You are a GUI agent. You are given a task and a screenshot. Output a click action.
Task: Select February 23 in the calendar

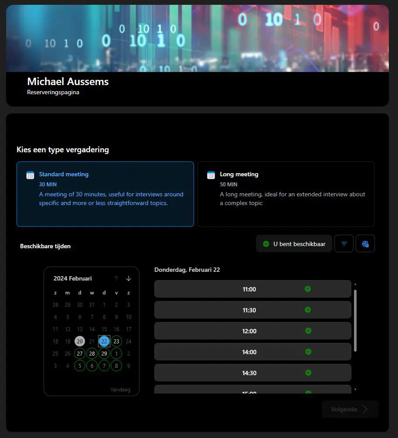(x=116, y=341)
